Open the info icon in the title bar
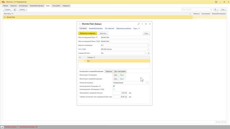This screenshot has width=230, height=129. 216,2
